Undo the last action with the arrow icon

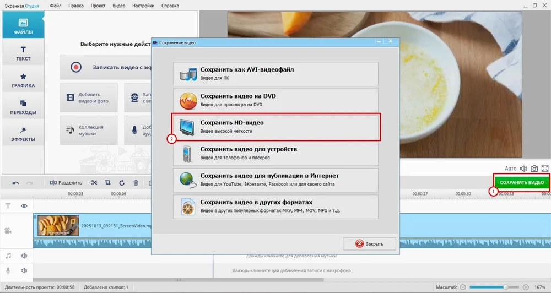15,183
